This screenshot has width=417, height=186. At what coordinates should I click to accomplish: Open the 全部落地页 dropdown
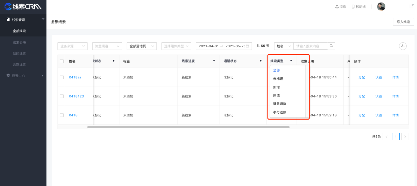point(142,46)
